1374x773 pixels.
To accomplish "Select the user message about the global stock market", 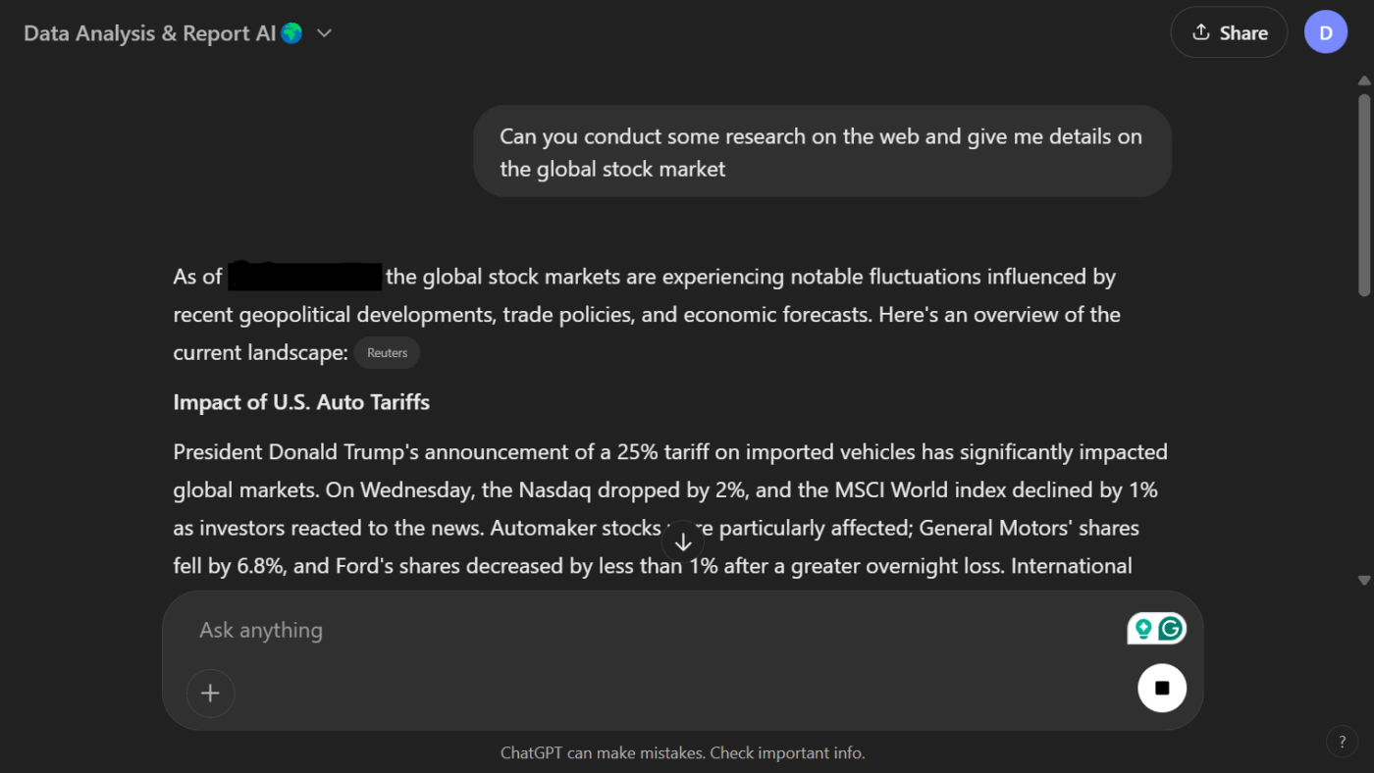I will click(x=822, y=152).
